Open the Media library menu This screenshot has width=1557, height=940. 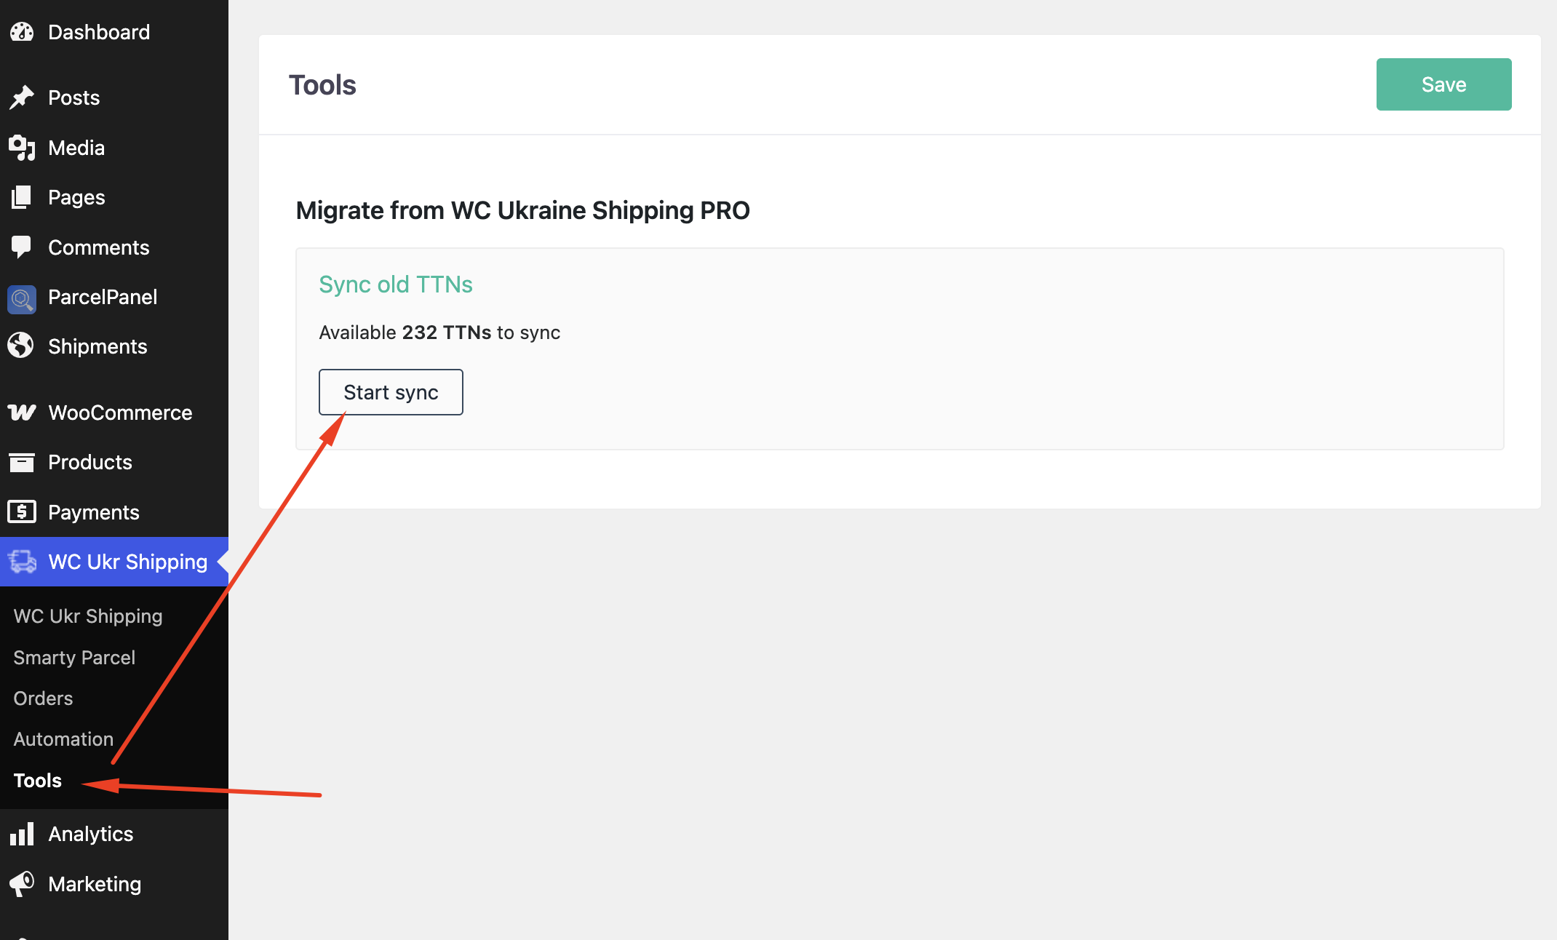(x=114, y=148)
